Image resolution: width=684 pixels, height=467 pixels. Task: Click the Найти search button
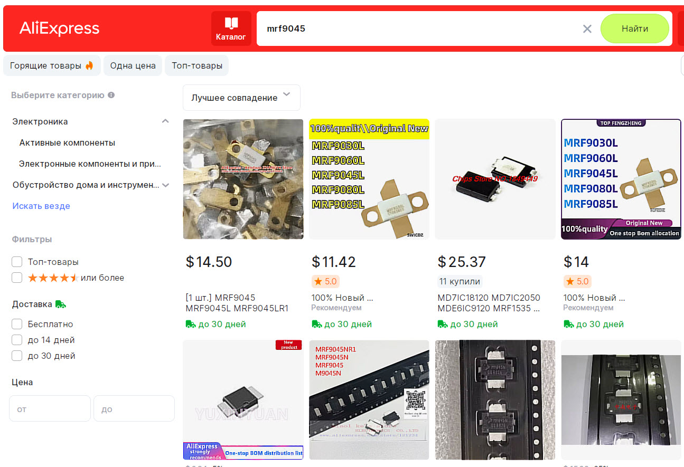[635, 28]
